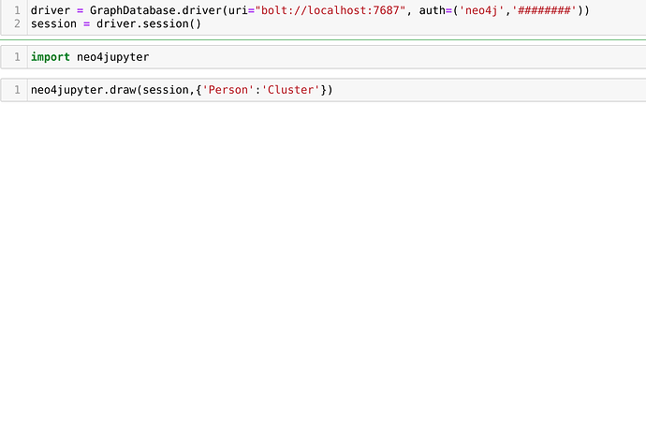The image size is (646, 431).
Task: Place cursor on driver.session() text
Action: [x=149, y=24]
